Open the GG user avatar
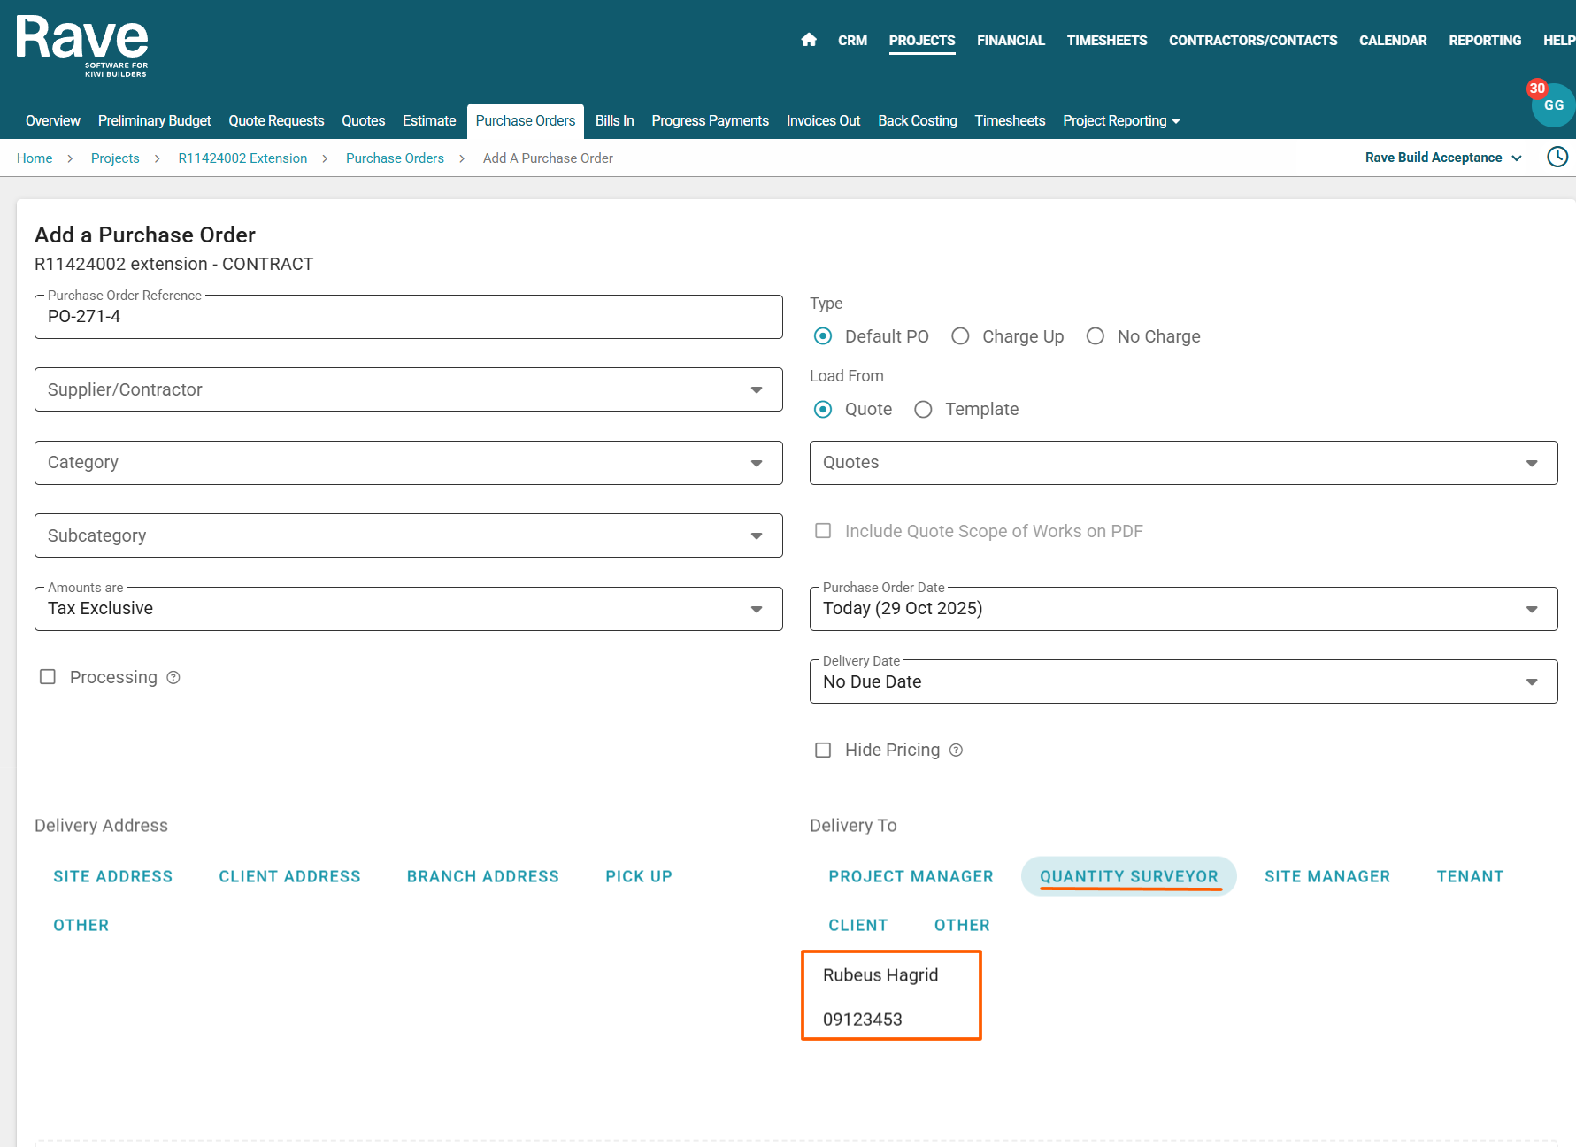Image resolution: width=1576 pixels, height=1147 pixels. coord(1554,105)
